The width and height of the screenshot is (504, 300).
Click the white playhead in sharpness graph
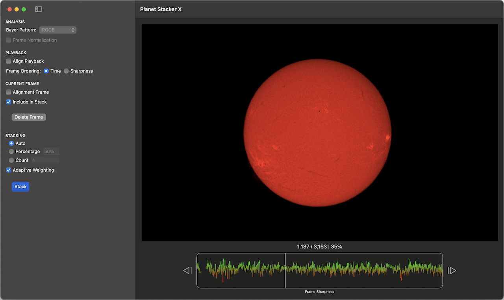pos(285,270)
